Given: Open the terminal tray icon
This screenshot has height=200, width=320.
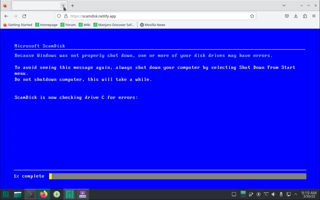Looking at the screenshot, I should click(266, 194).
